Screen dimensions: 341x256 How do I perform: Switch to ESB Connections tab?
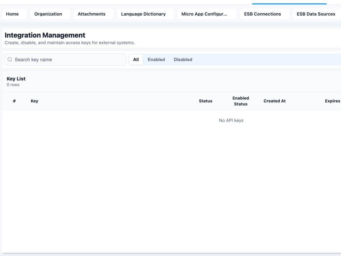265,14
